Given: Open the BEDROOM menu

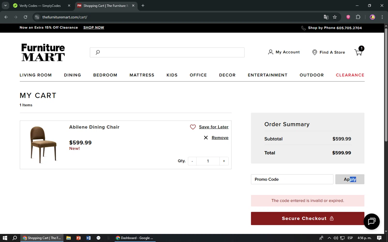Looking at the screenshot, I should [x=105, y=75].
